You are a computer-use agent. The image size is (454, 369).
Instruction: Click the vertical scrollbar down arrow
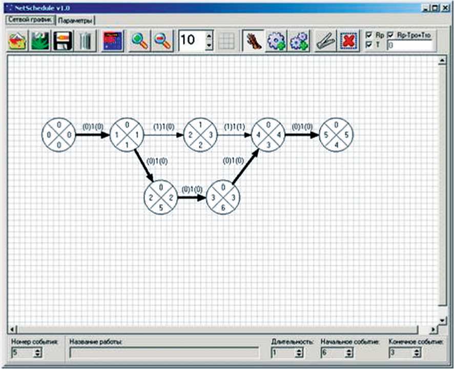click(442, 320)
